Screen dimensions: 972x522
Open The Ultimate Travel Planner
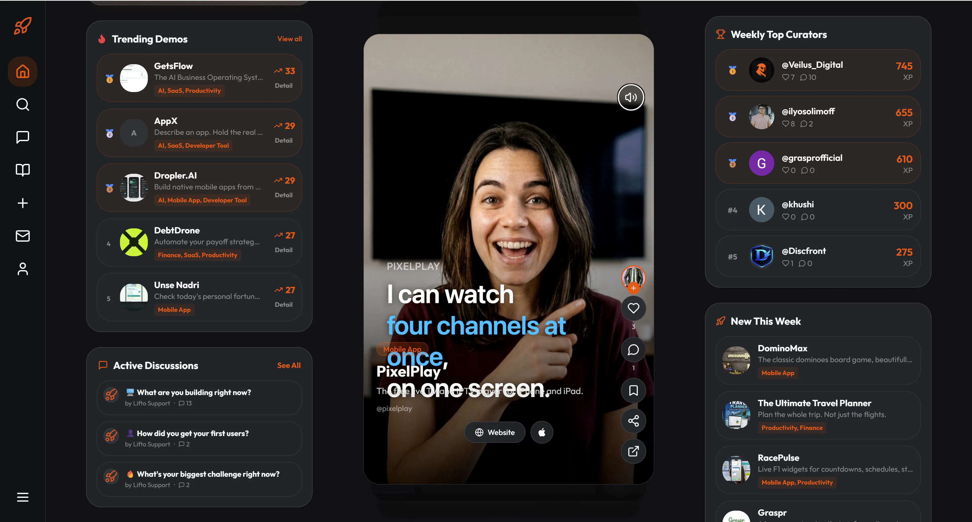pyautogui.click(x=818, y=415)
